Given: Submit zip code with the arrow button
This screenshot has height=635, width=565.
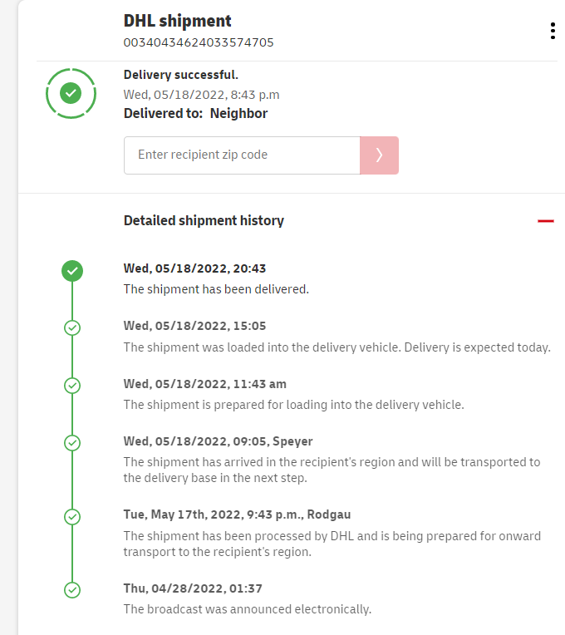Looking at the screenshot, I should point(379,155).
